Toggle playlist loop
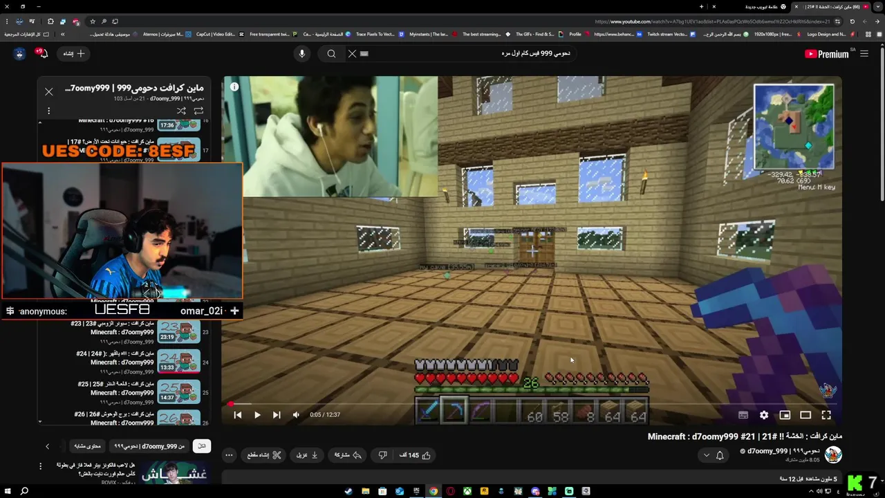This screenshot has width=885, height=498. [199, 111]
